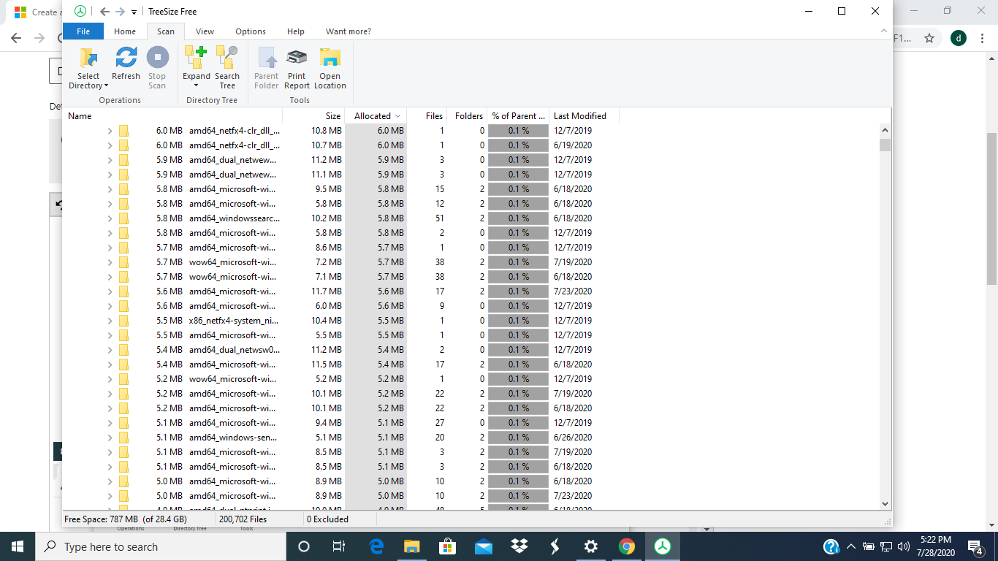Sort by the Size column header
This screenshot has height=561, width=998.
coord(314,115)
